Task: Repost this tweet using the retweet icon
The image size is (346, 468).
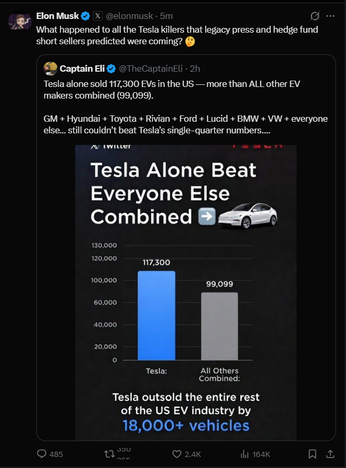Action: [x=110, y=454]
